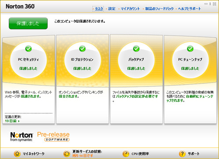Image resolution: width=219 pixels, height=159 pixels.
Task: Click the support question mark icon
Action: tap(182, 154)
